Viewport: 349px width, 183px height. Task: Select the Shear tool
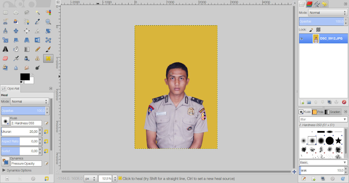[16, 40]
